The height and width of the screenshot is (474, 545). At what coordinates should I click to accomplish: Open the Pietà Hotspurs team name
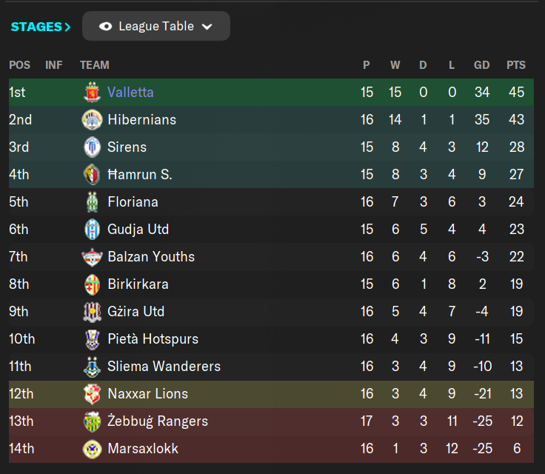[153, 339]
